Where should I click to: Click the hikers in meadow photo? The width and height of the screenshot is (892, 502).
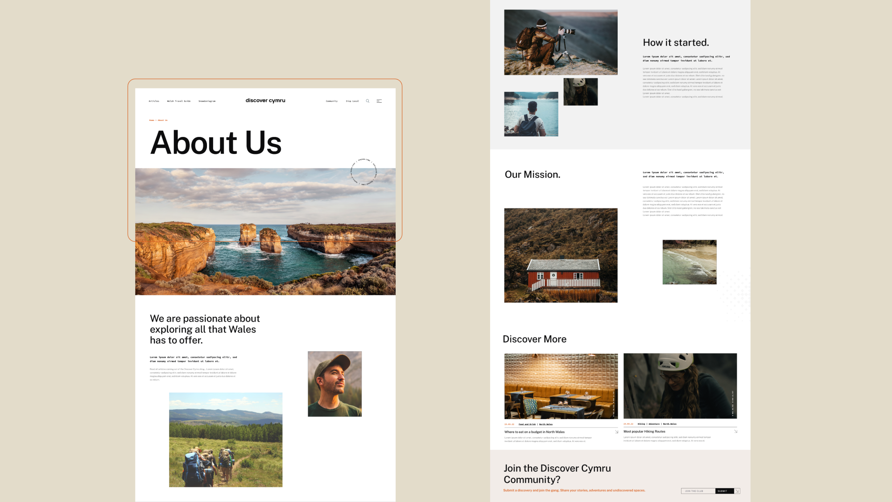click(x=226, y=440)
